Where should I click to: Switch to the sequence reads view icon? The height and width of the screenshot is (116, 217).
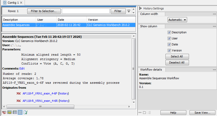coord(4,113)
